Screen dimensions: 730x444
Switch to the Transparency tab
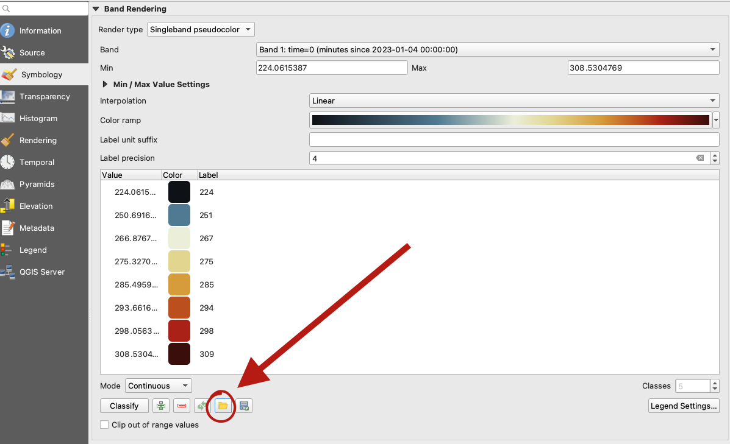coord(44,97)
